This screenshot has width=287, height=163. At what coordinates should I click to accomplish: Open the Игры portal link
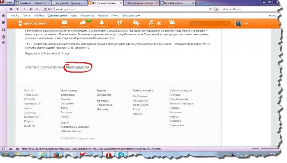coord(73,15)
